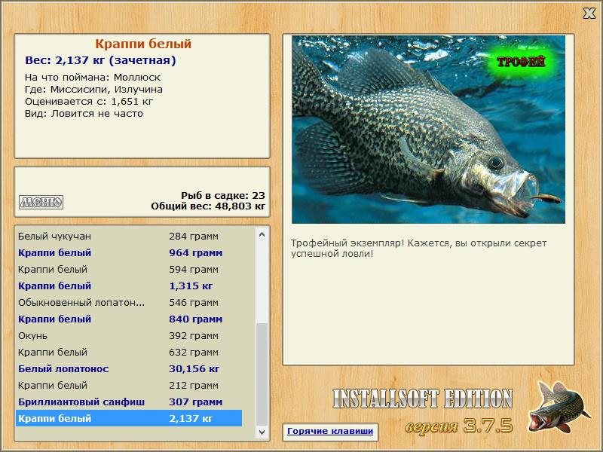Select highlighted Краппи белый 2,137 кг row
The image size is (603, 452).
[x=129, y=418]
